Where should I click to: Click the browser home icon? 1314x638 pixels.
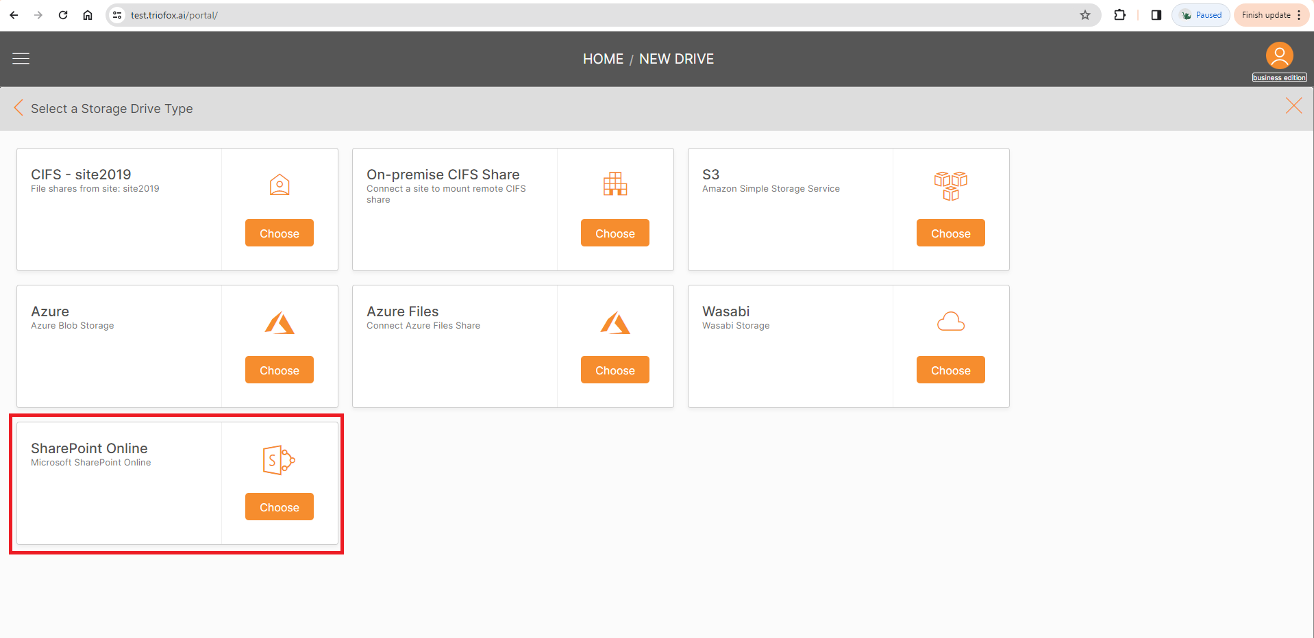coord(88,15)
